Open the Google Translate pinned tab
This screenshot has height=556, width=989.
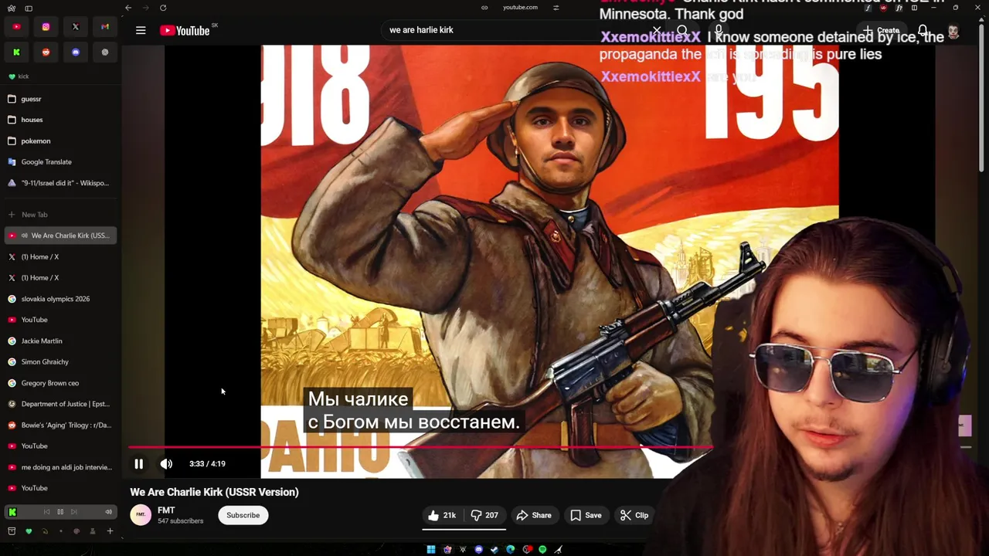pos(61,162)
